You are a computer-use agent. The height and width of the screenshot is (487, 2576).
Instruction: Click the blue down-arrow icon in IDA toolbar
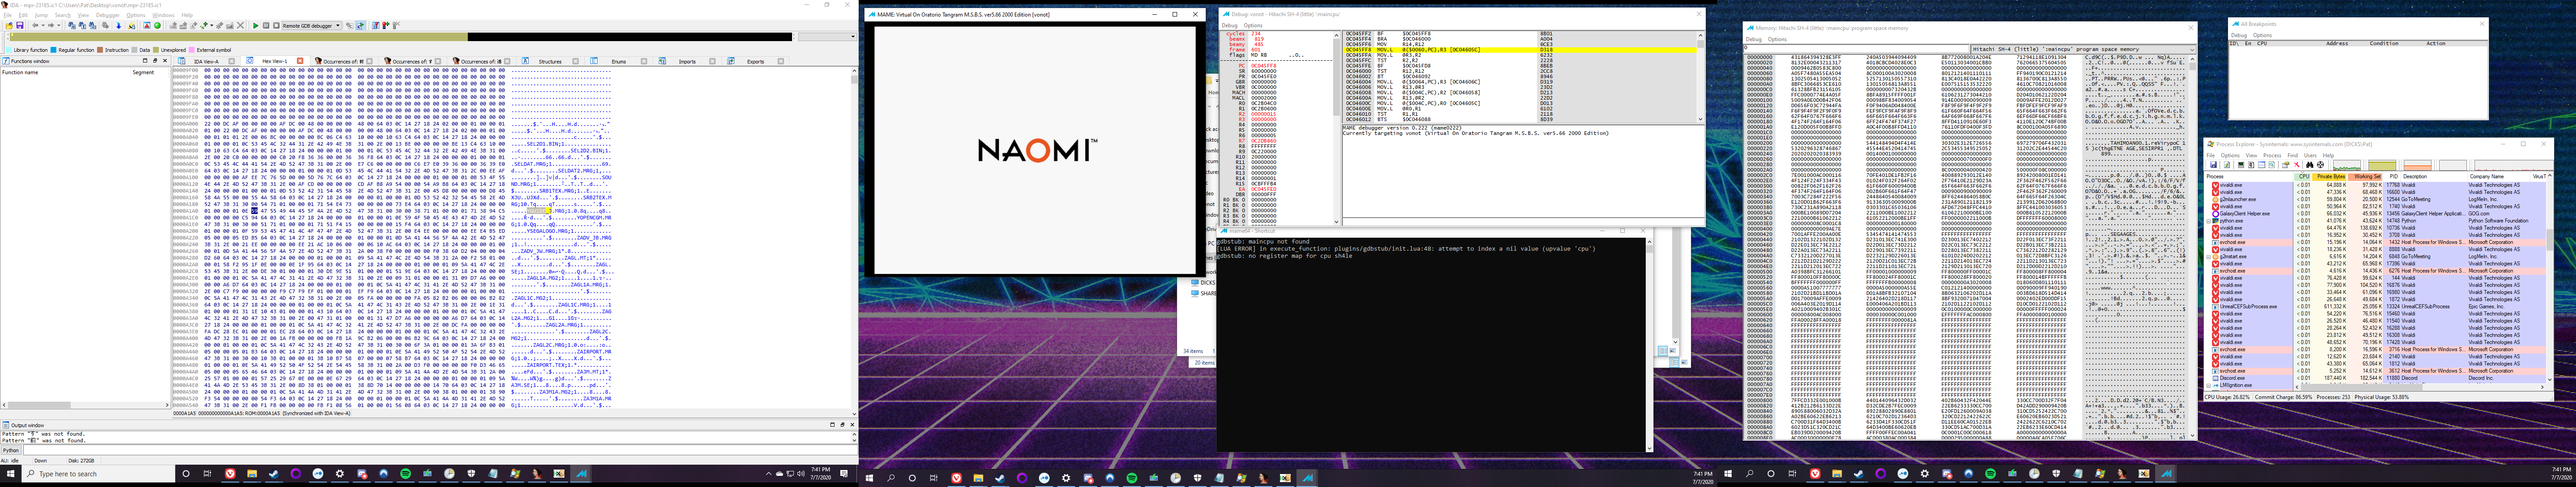(x=119, y=25)
